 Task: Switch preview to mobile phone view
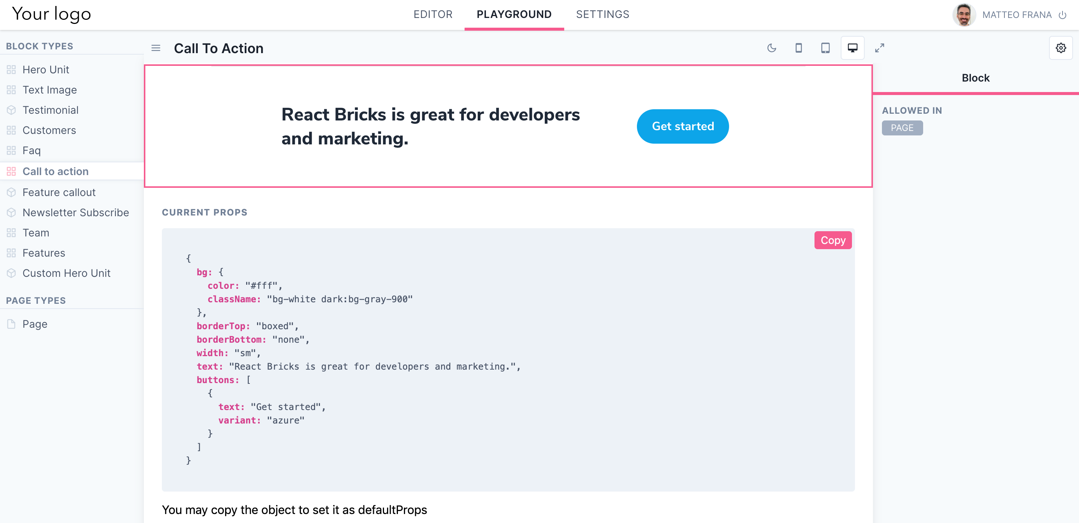pos(798,48)
